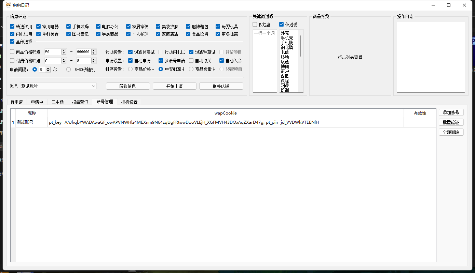This screenshot has height=273, width=475.
Task: Click the 开始申请 button
Action: (174, 86)
